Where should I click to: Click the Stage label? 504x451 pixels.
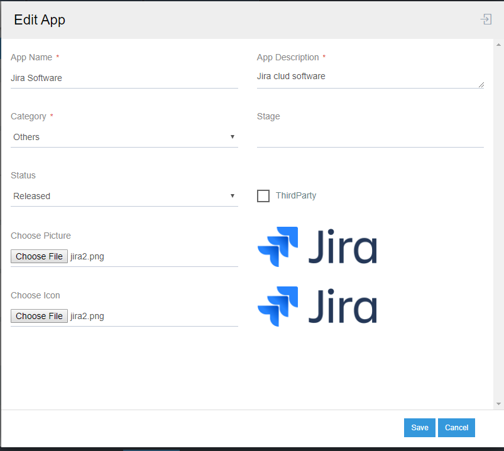[268, 117]
